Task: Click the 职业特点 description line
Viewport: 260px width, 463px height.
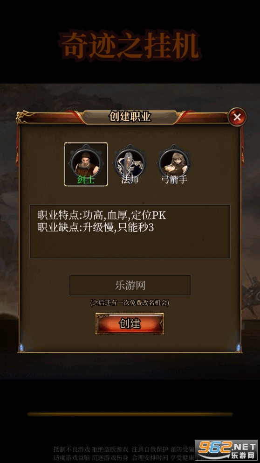Action: 102,215
